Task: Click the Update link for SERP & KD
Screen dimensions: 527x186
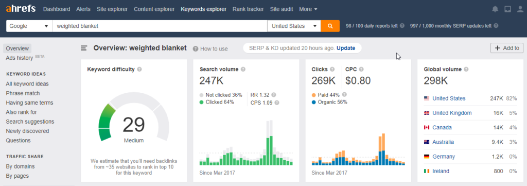Action: (x=346, y=48)
